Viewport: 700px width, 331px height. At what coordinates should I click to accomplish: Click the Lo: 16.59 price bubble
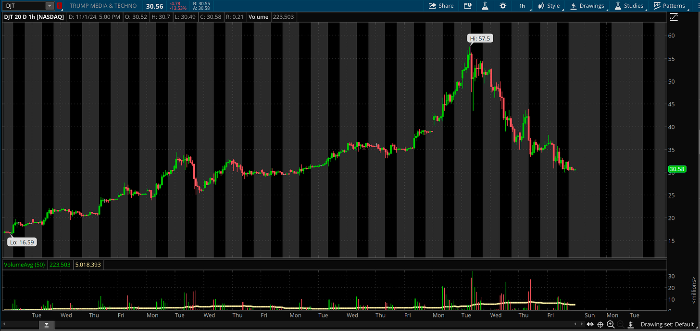tap(22, 242)
